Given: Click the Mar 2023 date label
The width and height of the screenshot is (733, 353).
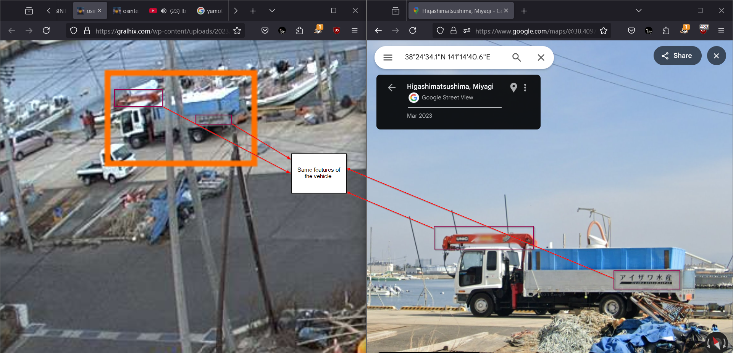Looking at the screenshot, I should tap(419, 116).
